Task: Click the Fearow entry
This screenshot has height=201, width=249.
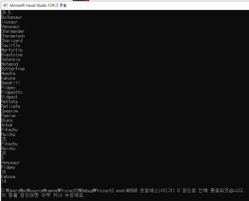Action: tap(8, 116)
